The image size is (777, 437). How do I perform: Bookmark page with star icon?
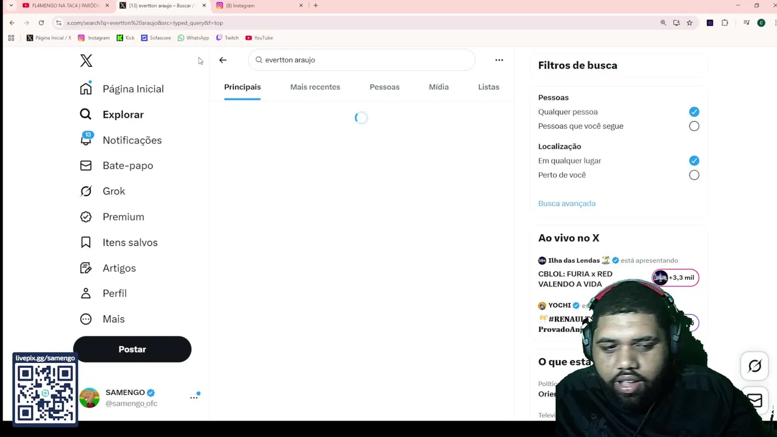pos(690,23)
